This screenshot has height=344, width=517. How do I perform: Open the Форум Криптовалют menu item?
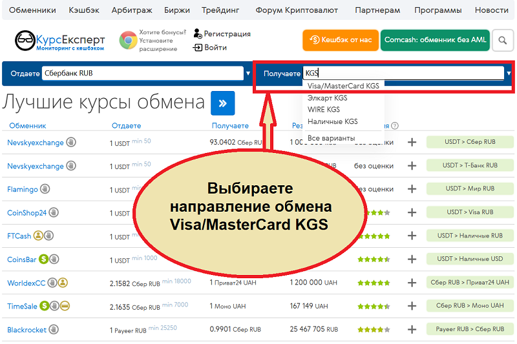(297, 10)
